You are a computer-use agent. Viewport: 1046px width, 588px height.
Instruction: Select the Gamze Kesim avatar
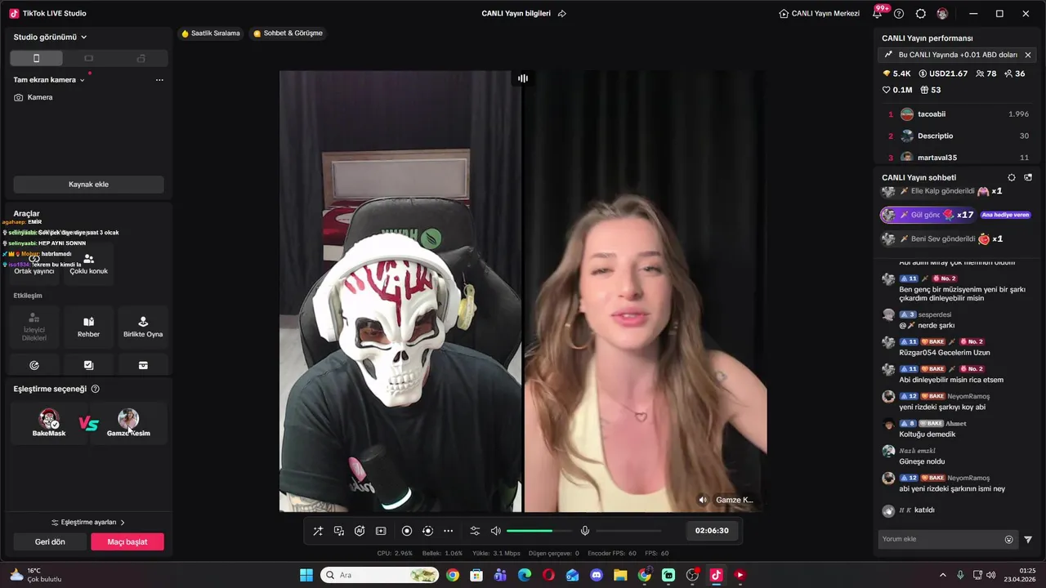(x=128, y=420)
